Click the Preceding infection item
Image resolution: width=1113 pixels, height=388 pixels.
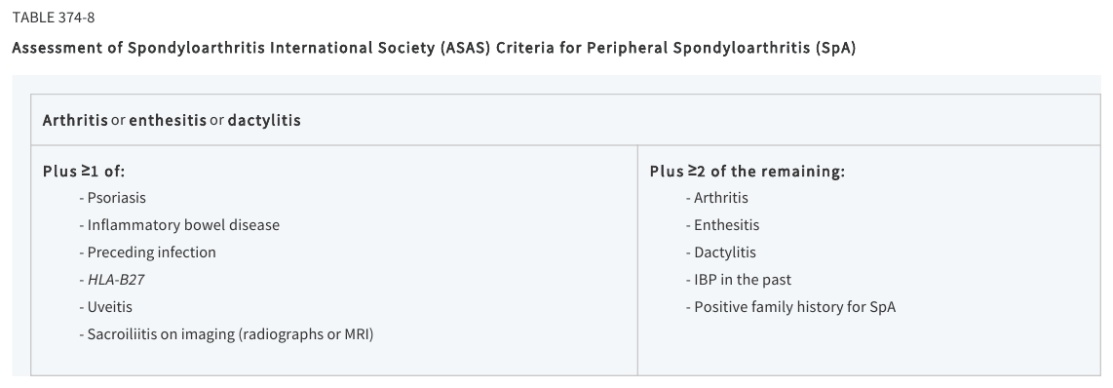[147, 252]
